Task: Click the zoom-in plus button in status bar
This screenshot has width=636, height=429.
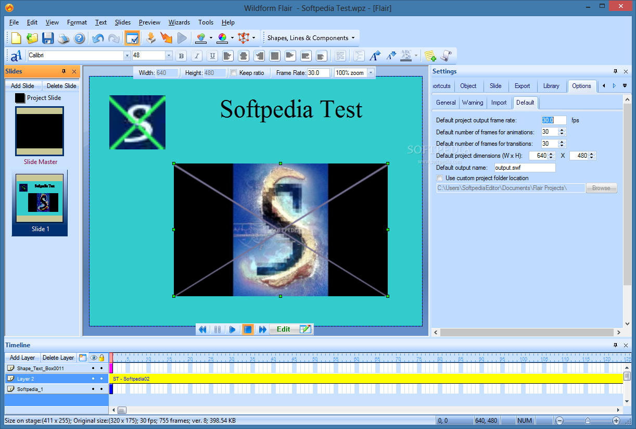Action: tap(616, 421)
